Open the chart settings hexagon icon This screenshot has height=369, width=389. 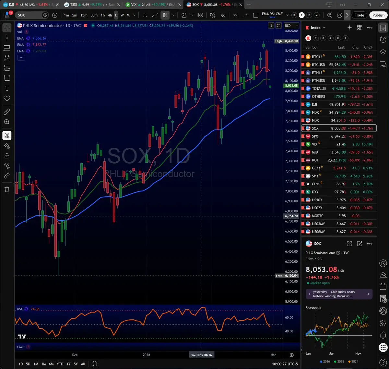(339, 15)
